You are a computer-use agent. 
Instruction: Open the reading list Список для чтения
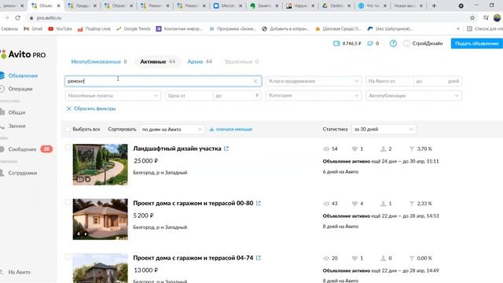pos(485,29)
